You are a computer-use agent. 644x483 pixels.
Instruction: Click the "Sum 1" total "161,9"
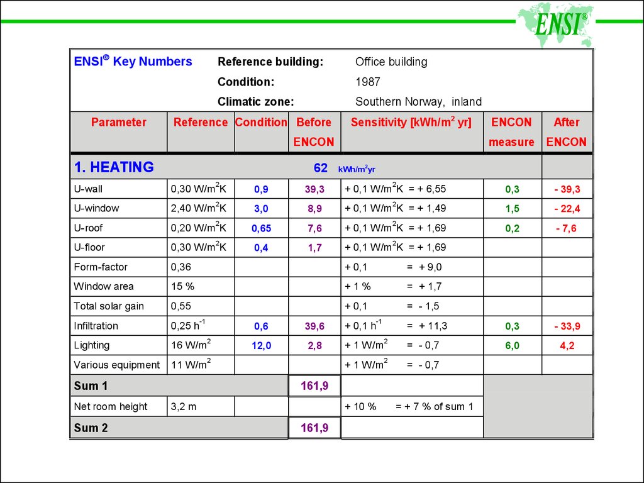(314, 386)
